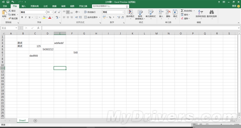Open the font color dropdown arrow
The height and width of the screenshot is (128, 241).
(x=52, y=17)
